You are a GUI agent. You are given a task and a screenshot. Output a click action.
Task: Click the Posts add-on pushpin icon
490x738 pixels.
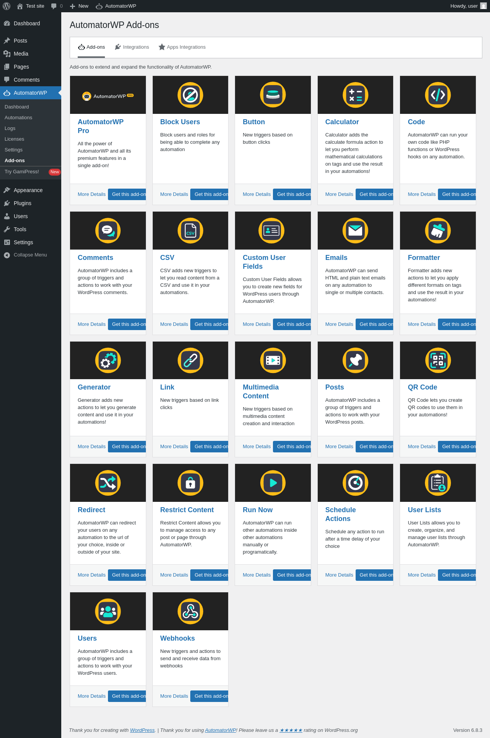click(355, 360)
